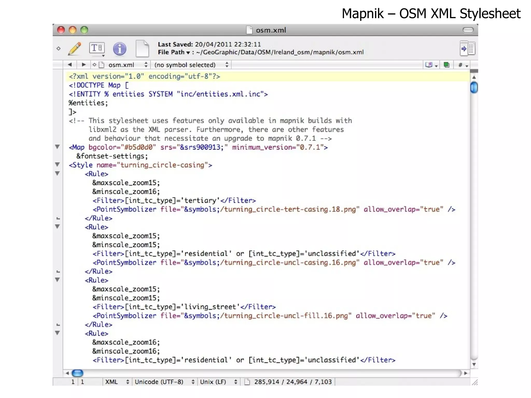Click the horizontal scrollbar thumb
The height and width of the screenshot is (398, 531).
click(77, 373)
